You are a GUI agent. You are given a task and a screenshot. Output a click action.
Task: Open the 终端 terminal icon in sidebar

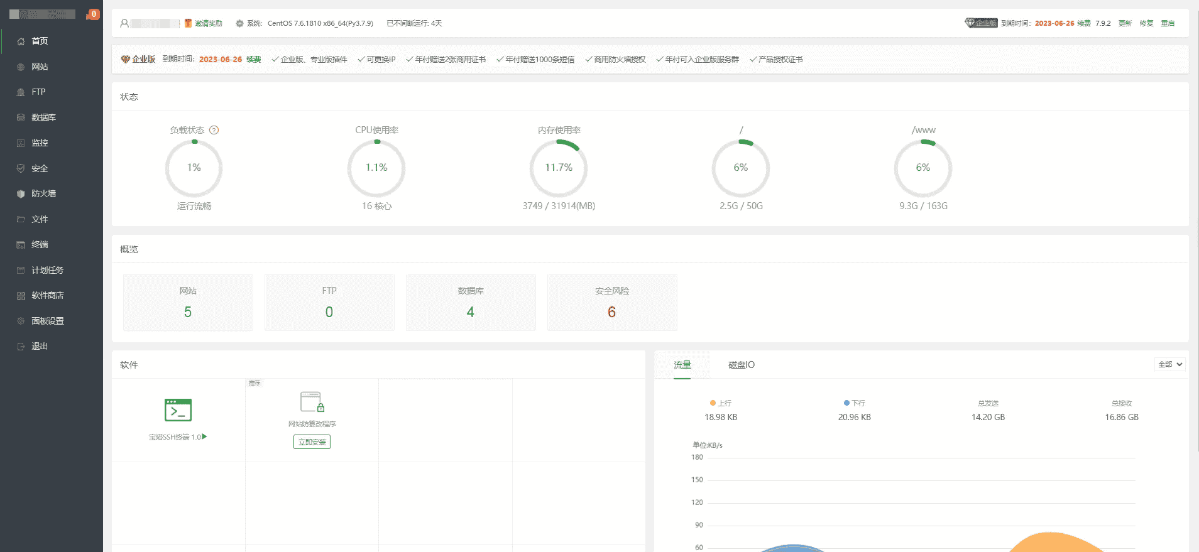click(x=21, y=245)
